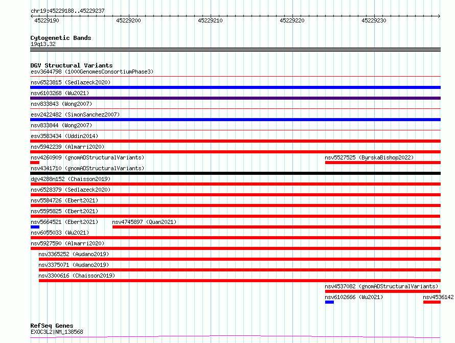
Task: Click the esv3644798 (1000GenomesConsortiumPhase3) variant label
Action: click(x=92, y=72)
